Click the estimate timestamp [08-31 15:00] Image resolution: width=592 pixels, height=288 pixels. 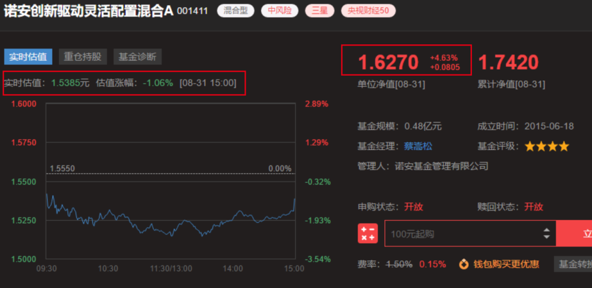click(x=208, y=83)
